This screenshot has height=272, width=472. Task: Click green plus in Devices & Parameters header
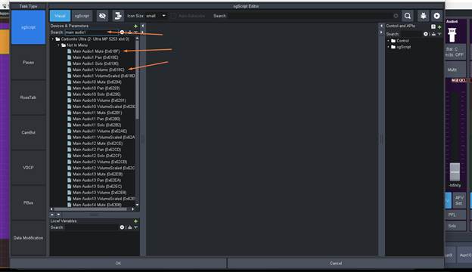(x=135, y=26)
